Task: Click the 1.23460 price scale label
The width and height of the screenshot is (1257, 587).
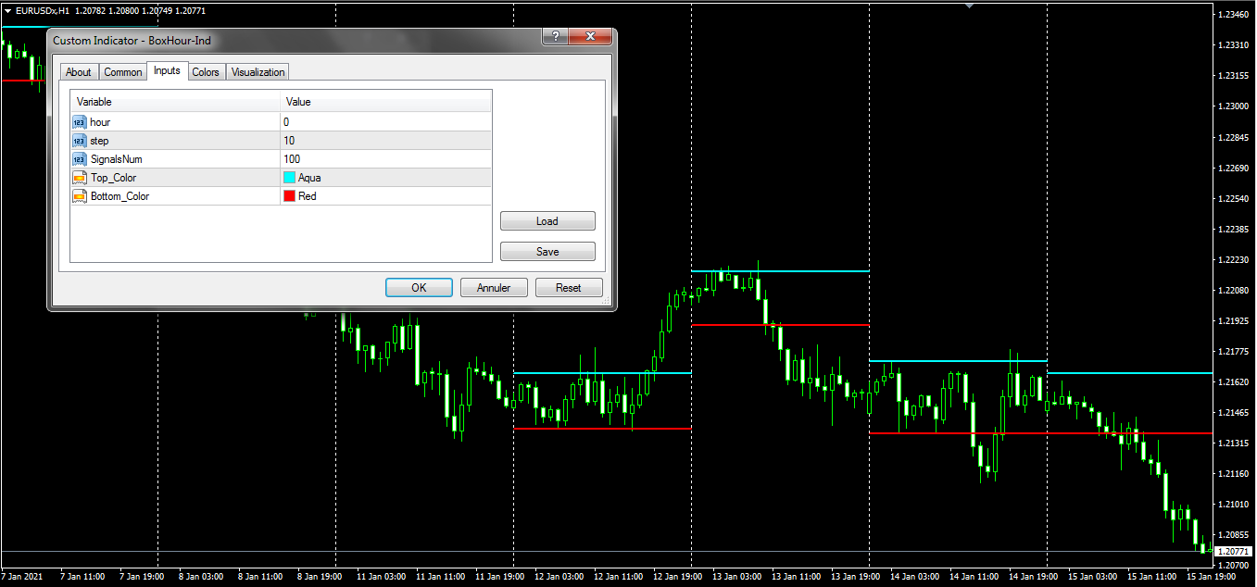Action: (x=1234, y=15)
